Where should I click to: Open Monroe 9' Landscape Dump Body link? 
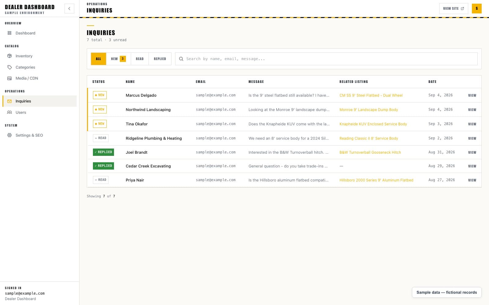(x=369, y=110)
